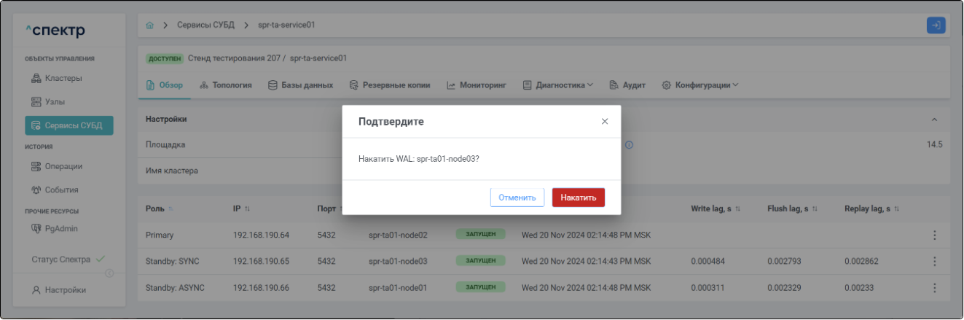Confirm with the red Накатить button
Screen dimensions: 964x320
pyautogui.click(x=578, y=198)
